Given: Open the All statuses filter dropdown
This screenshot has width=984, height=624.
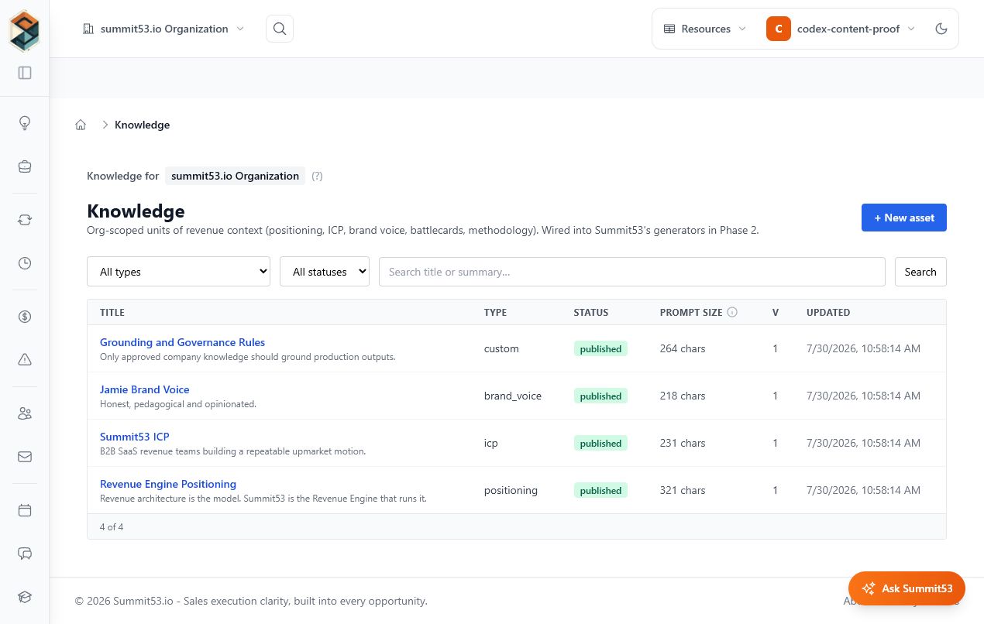Looking at the screenshot, I should (325, 272).
